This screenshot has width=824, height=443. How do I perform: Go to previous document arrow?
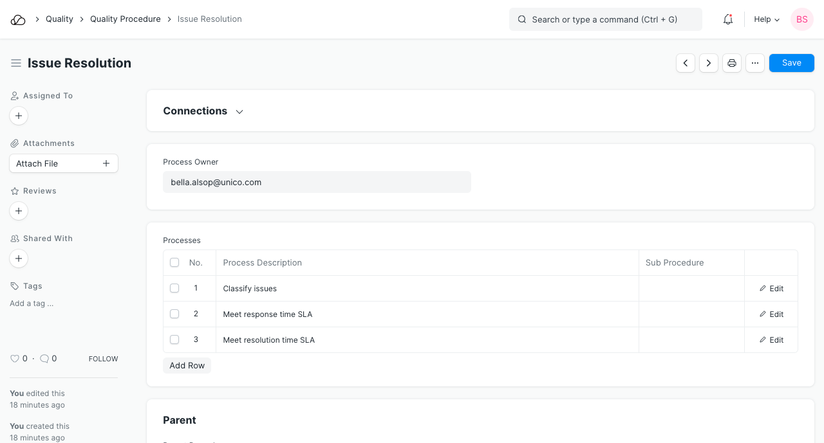tap(686, 63)
